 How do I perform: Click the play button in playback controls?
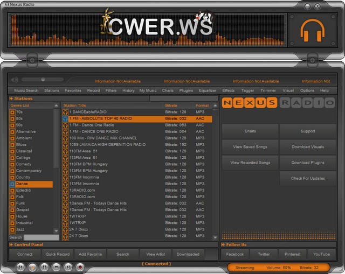click(32, 266)
